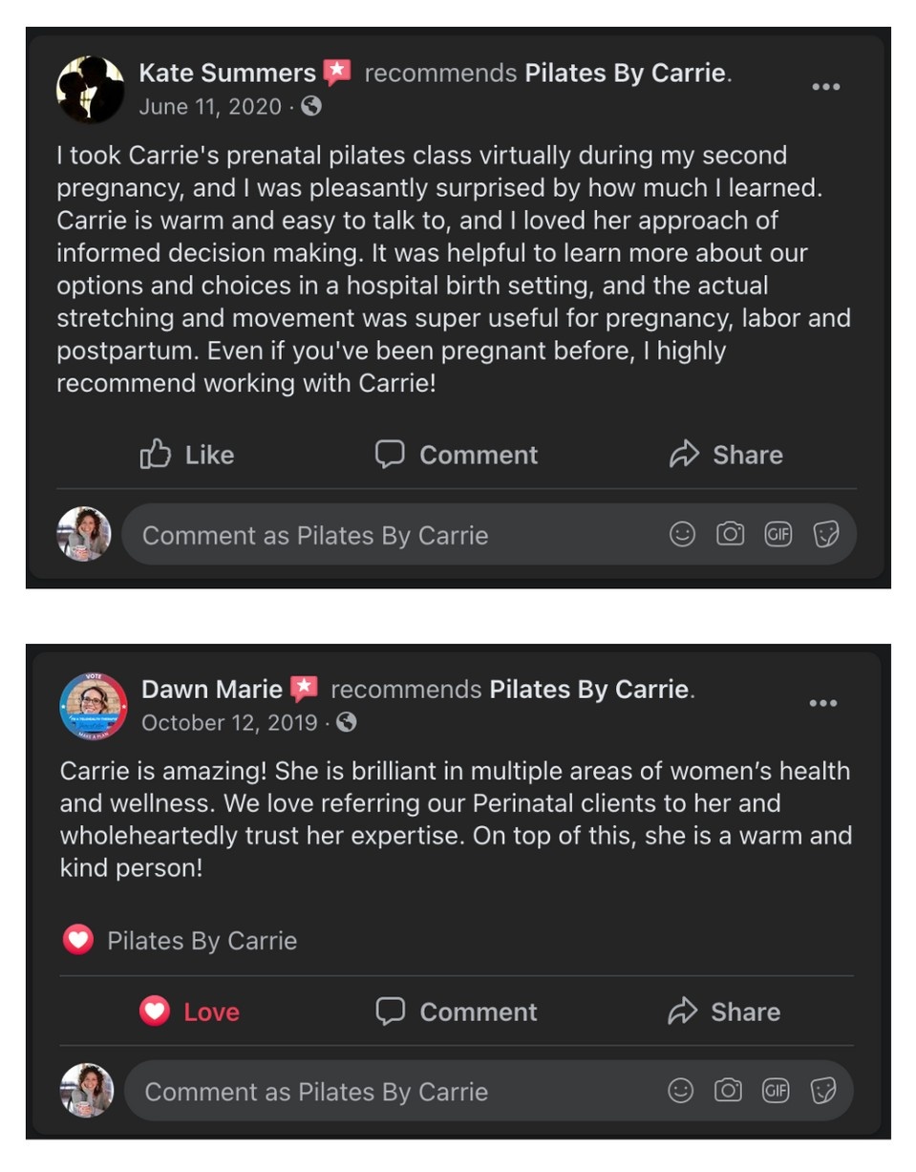The image size is (916, 1172).
Task: Open more options for Kate Summers' post
Action: pyautogui.click(x=825, y=87)
